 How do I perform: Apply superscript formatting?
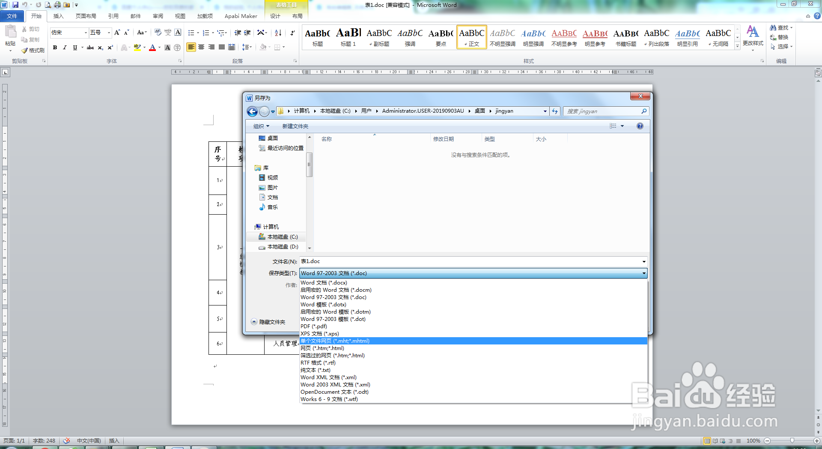[110, 48]
